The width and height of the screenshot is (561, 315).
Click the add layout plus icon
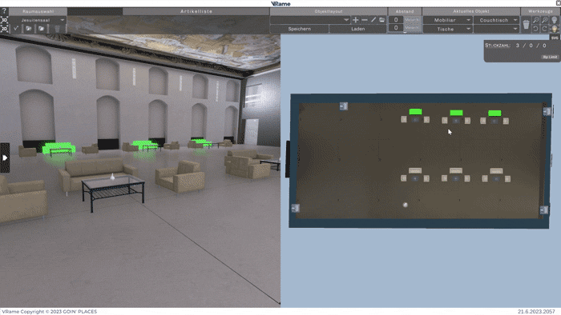point(355,20)
